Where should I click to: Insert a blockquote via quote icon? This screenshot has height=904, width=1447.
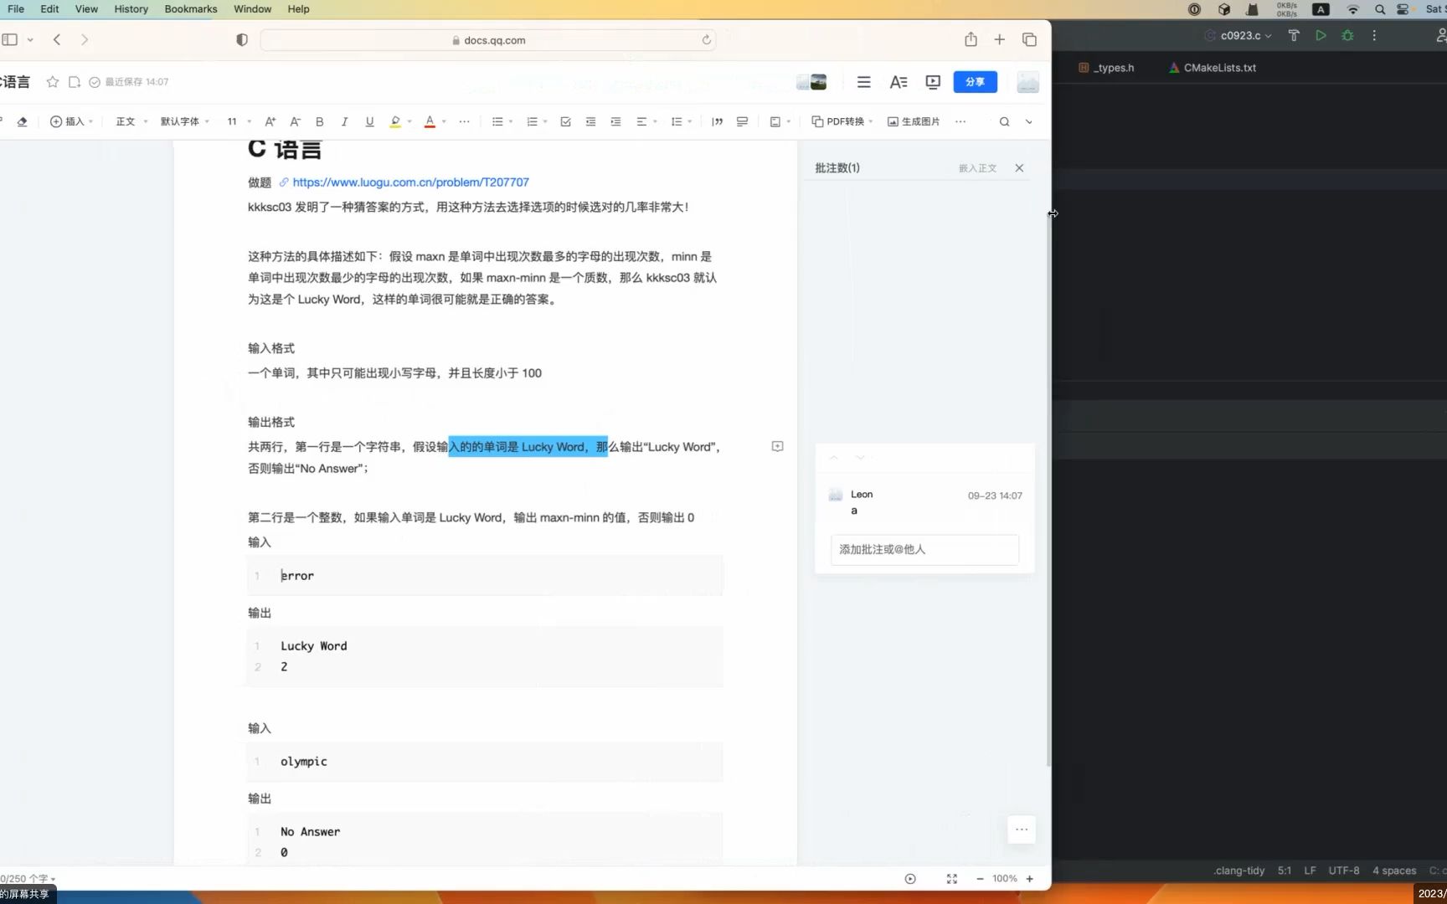717,121
